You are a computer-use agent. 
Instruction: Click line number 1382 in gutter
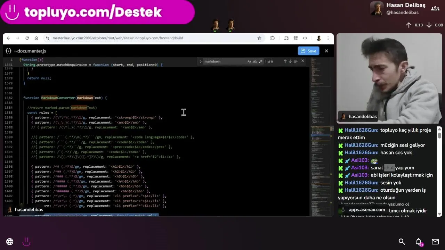[x=9, y=98]
